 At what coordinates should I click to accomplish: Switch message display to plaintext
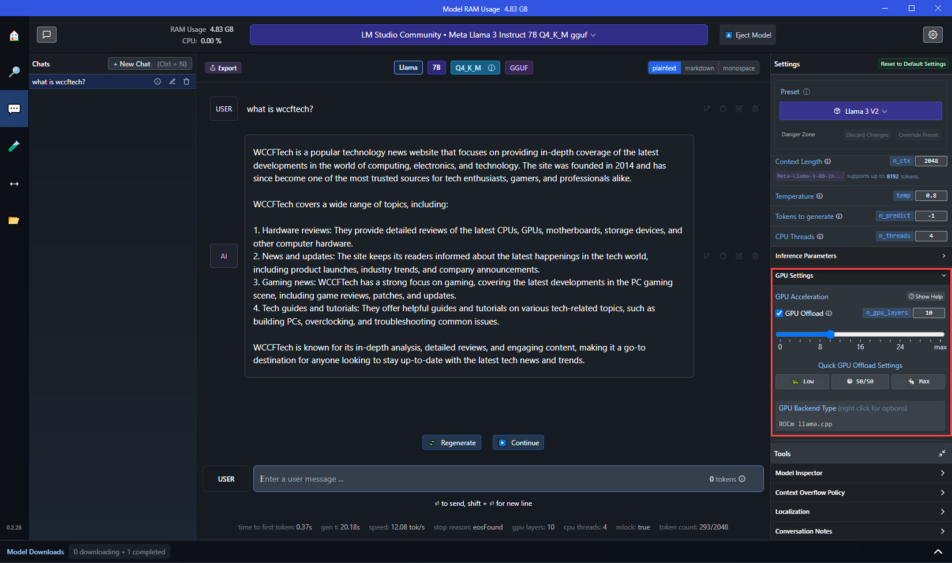coord(664,68)
